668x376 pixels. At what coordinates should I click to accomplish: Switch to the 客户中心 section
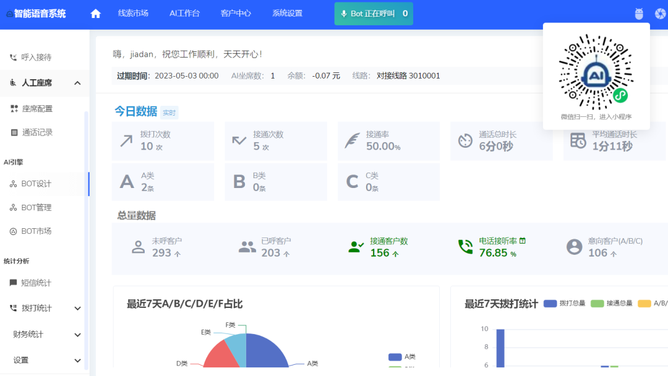click(235, 13)
